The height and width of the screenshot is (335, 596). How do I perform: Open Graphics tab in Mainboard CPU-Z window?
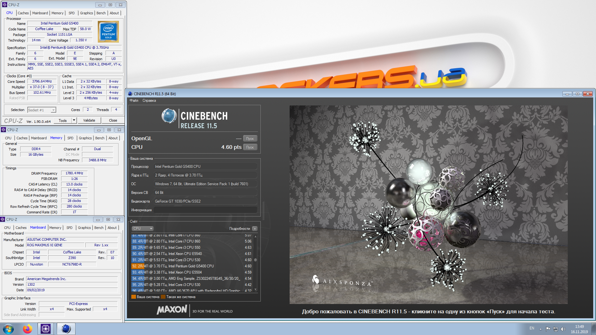coord(84,228)
